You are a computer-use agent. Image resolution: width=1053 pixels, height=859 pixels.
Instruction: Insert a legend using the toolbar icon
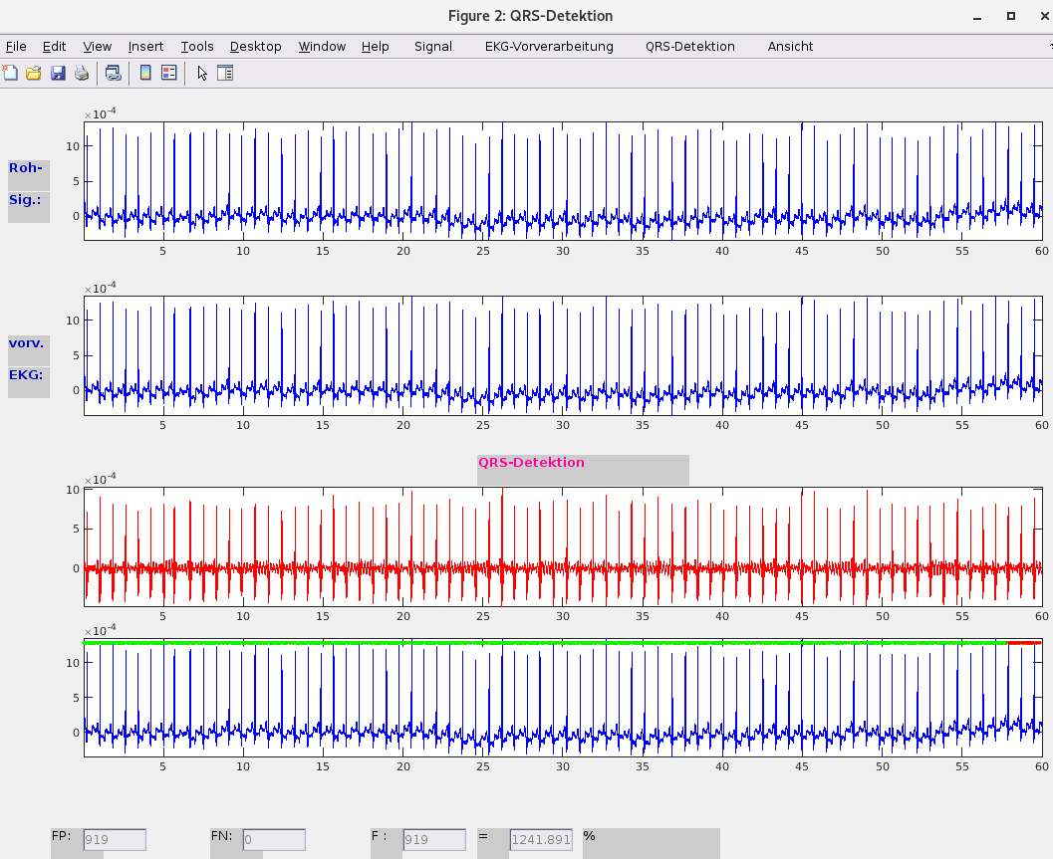pos(168,73)
